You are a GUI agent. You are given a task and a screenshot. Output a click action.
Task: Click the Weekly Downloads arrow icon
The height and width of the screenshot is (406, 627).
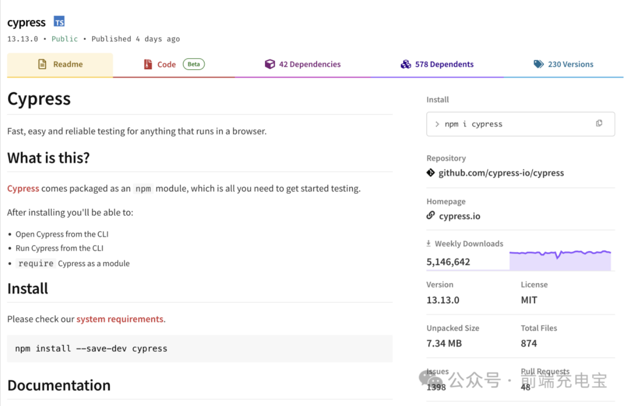(x=428, y=244)
